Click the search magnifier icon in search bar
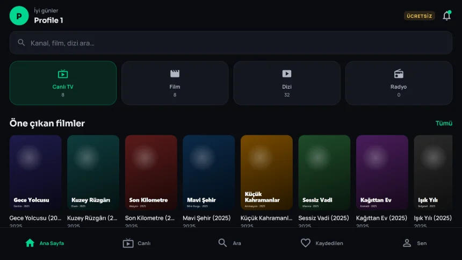462x260 pixels. [x=21, y=43]
